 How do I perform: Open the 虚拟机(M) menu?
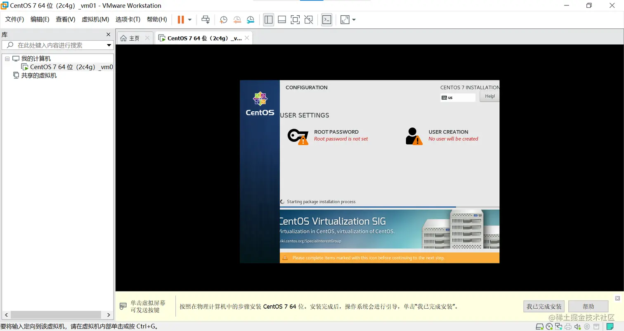(x=95, y=19)
